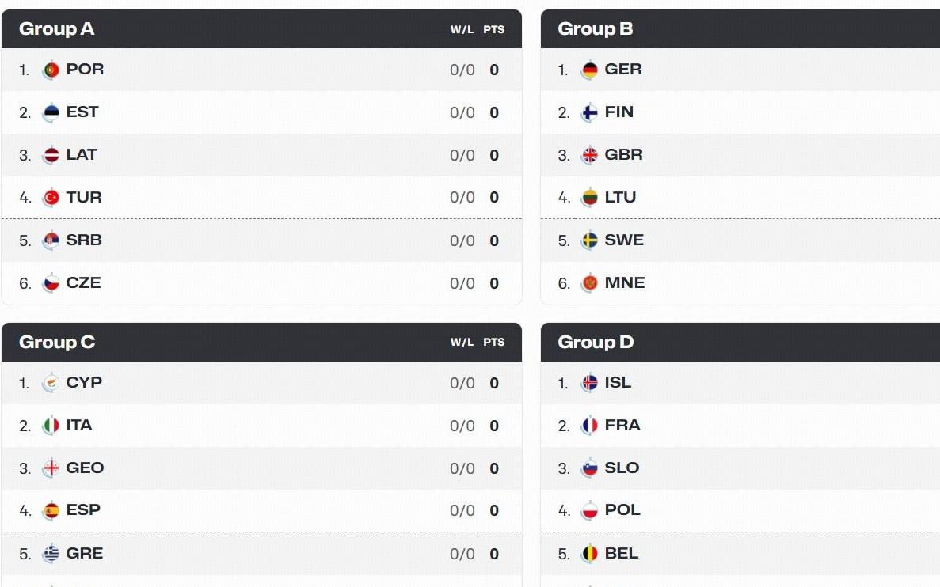Select the ITA team name
Screen dimensions: 940x587
coord(79,426)
